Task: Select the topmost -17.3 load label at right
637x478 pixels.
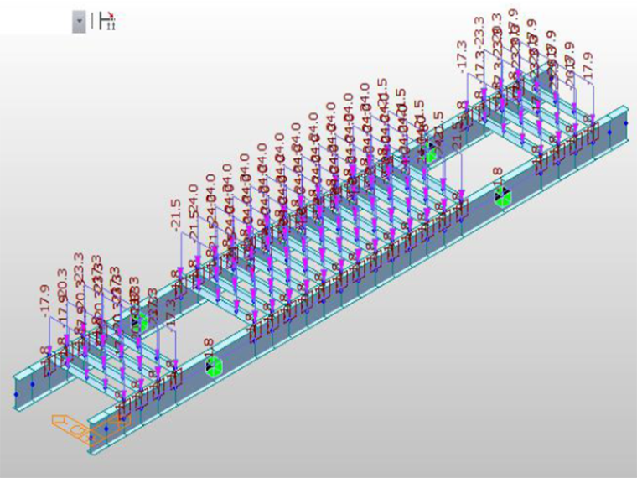Action: pos(462,56)
